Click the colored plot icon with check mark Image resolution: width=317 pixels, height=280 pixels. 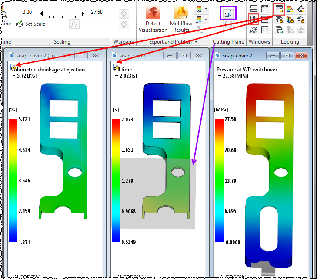pyautogui.click(x=199, y=9)
